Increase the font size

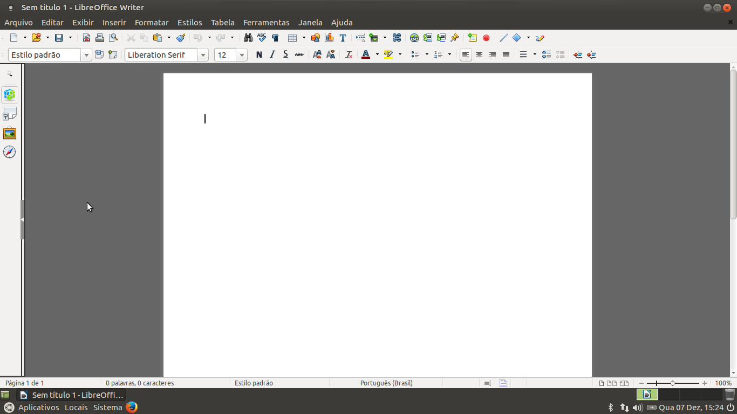pos(317,54)
